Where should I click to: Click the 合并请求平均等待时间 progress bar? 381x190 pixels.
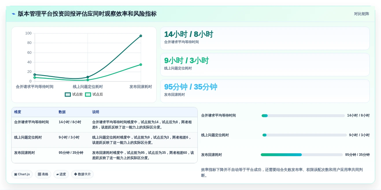[303, 116]
